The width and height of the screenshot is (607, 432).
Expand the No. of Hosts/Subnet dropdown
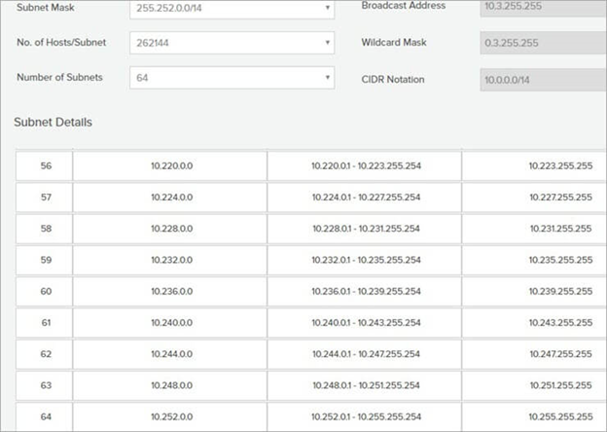(233, 43)
